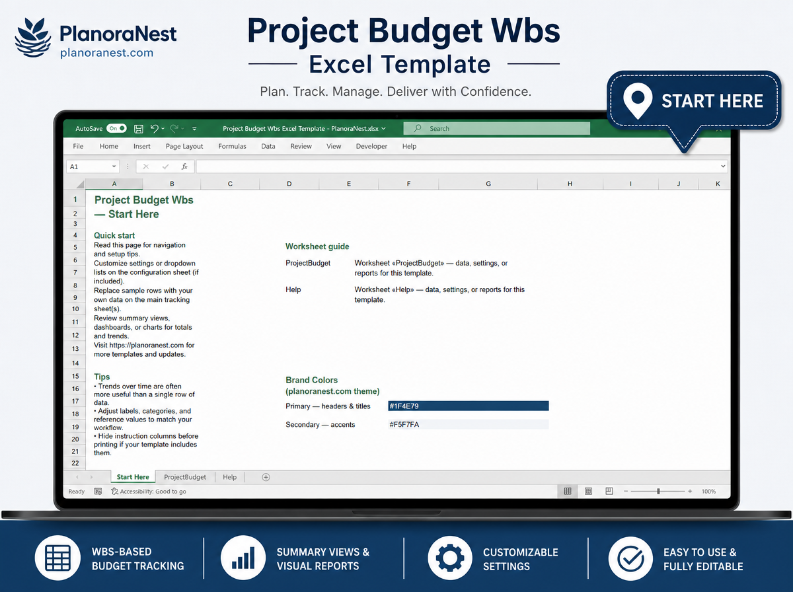Image resolution: width=793 pixels, height=592 pixels.
Task: Click the START HERE callout badge
Action: click(x=694, y=100)
